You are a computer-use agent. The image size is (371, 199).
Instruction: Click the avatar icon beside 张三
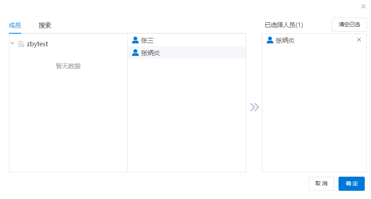tap(135, 40)
